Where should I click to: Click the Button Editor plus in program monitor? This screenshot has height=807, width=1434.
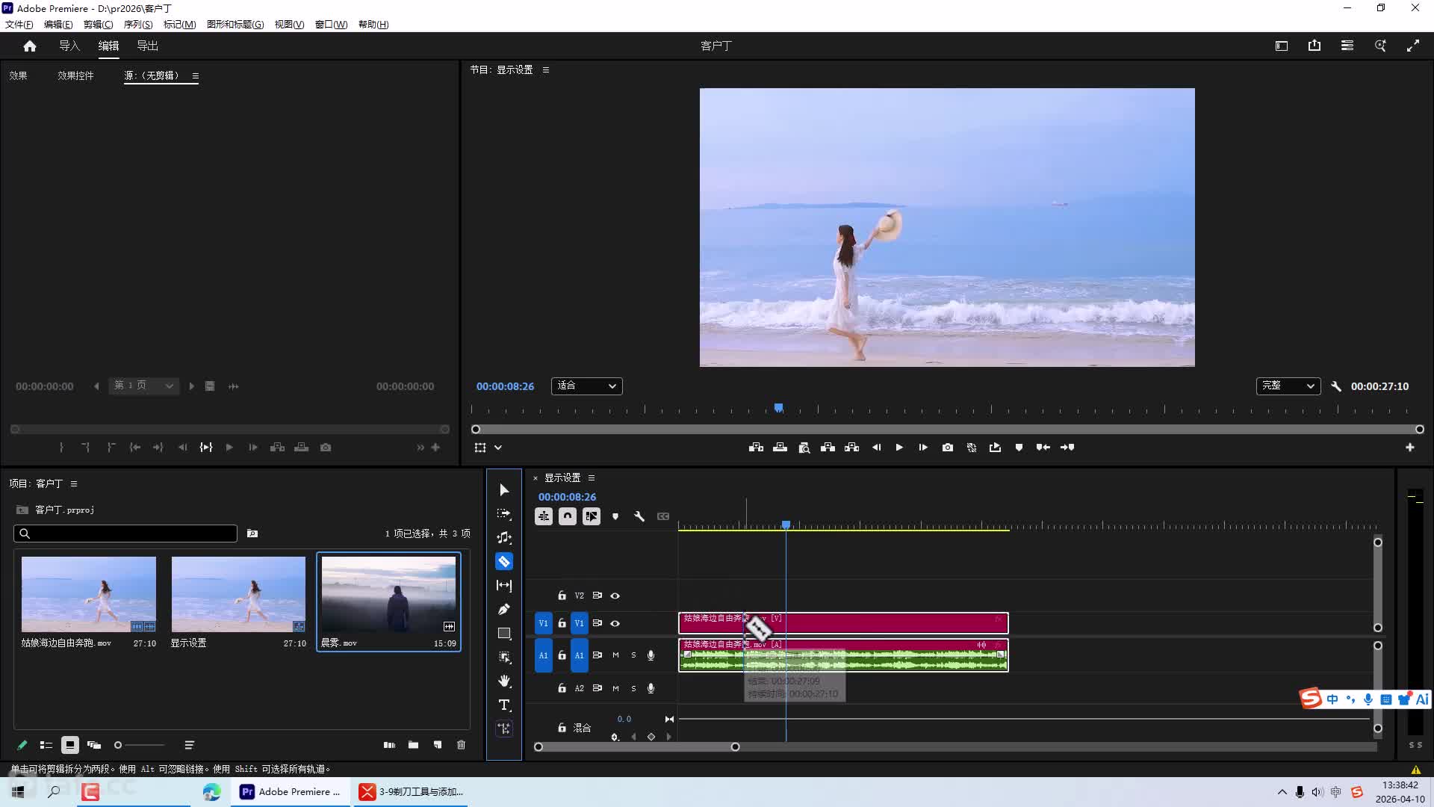1410,448
